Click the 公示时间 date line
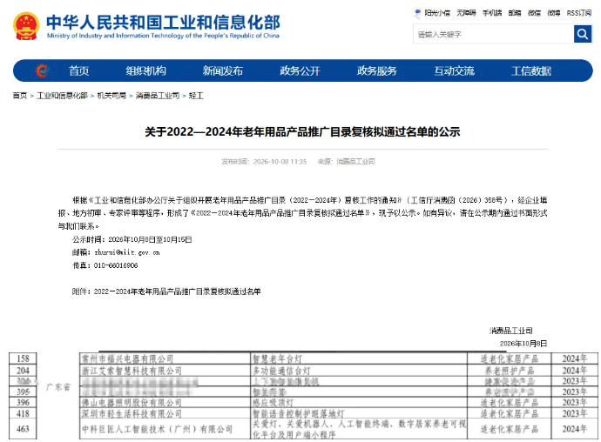Viewport: 601px width, 442px height. click(132, 239)
